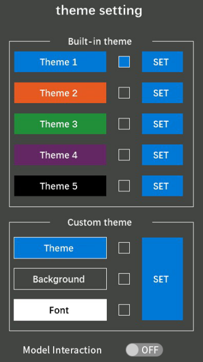
Task: Check the custom Background checkbox
Action: point(124,279)
